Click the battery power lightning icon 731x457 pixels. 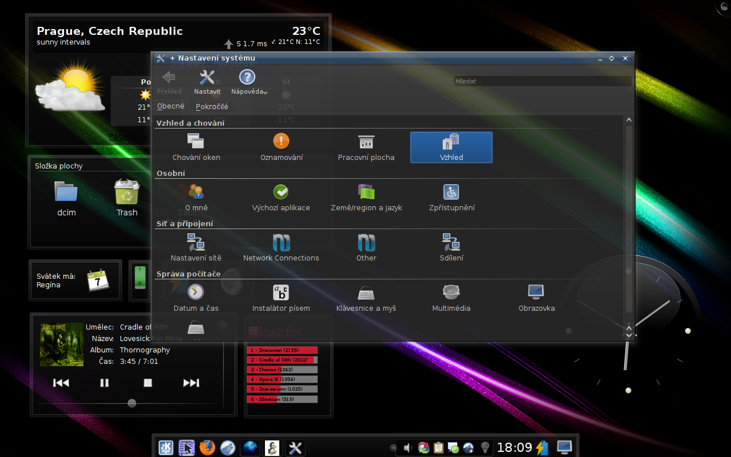click(x=541, y=447)
